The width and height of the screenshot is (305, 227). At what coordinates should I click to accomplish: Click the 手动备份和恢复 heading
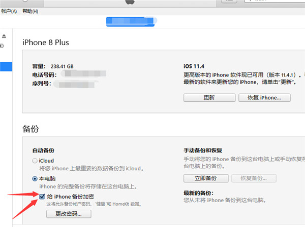[x=203, y=150]
